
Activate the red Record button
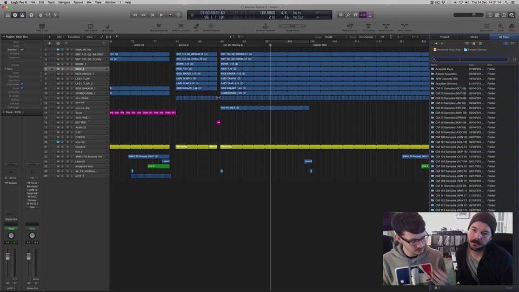pos(170,15)
